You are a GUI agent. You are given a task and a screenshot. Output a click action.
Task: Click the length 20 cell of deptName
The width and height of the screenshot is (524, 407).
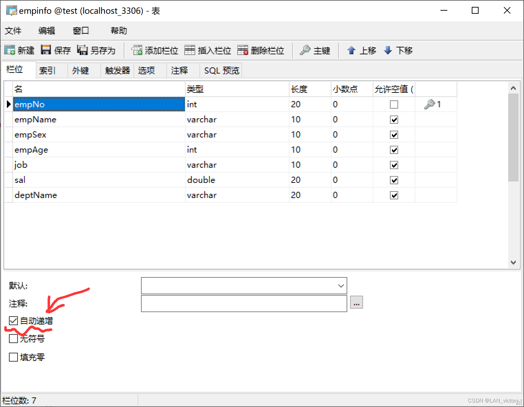(310, 195)
